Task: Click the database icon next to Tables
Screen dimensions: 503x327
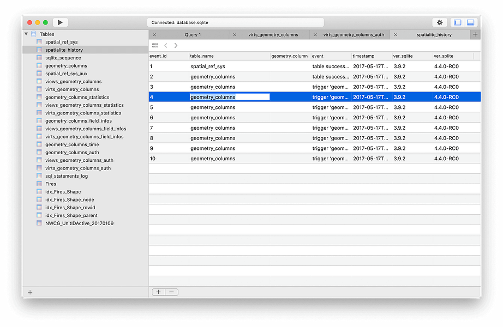Action: click(34, 34)
